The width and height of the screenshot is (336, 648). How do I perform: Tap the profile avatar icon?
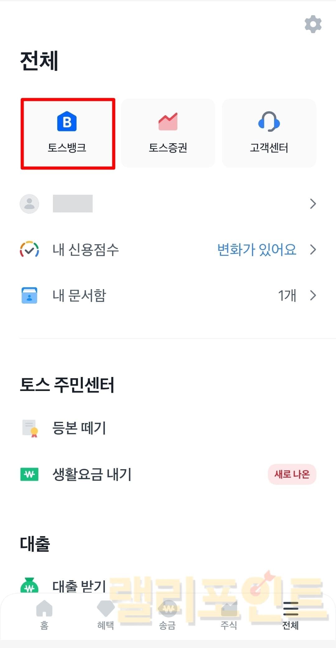click(30, 204)
